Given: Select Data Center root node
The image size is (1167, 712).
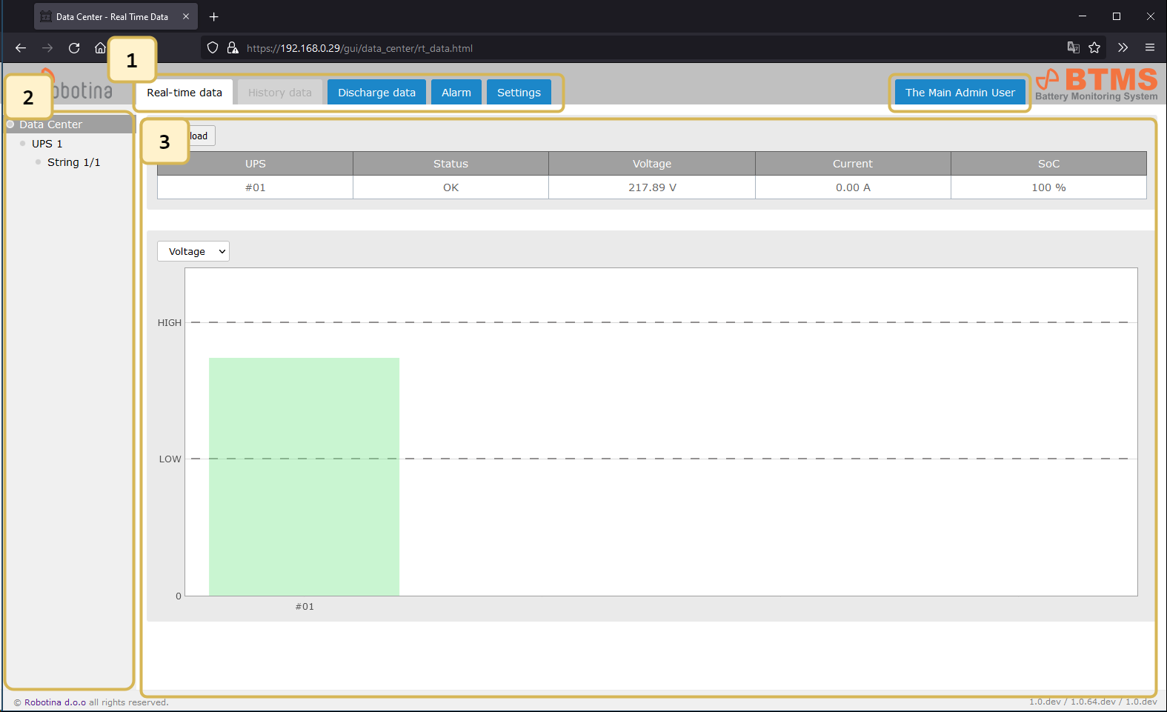Looking at the screenshot, I should pyautogui.click(x=50, y=124).
